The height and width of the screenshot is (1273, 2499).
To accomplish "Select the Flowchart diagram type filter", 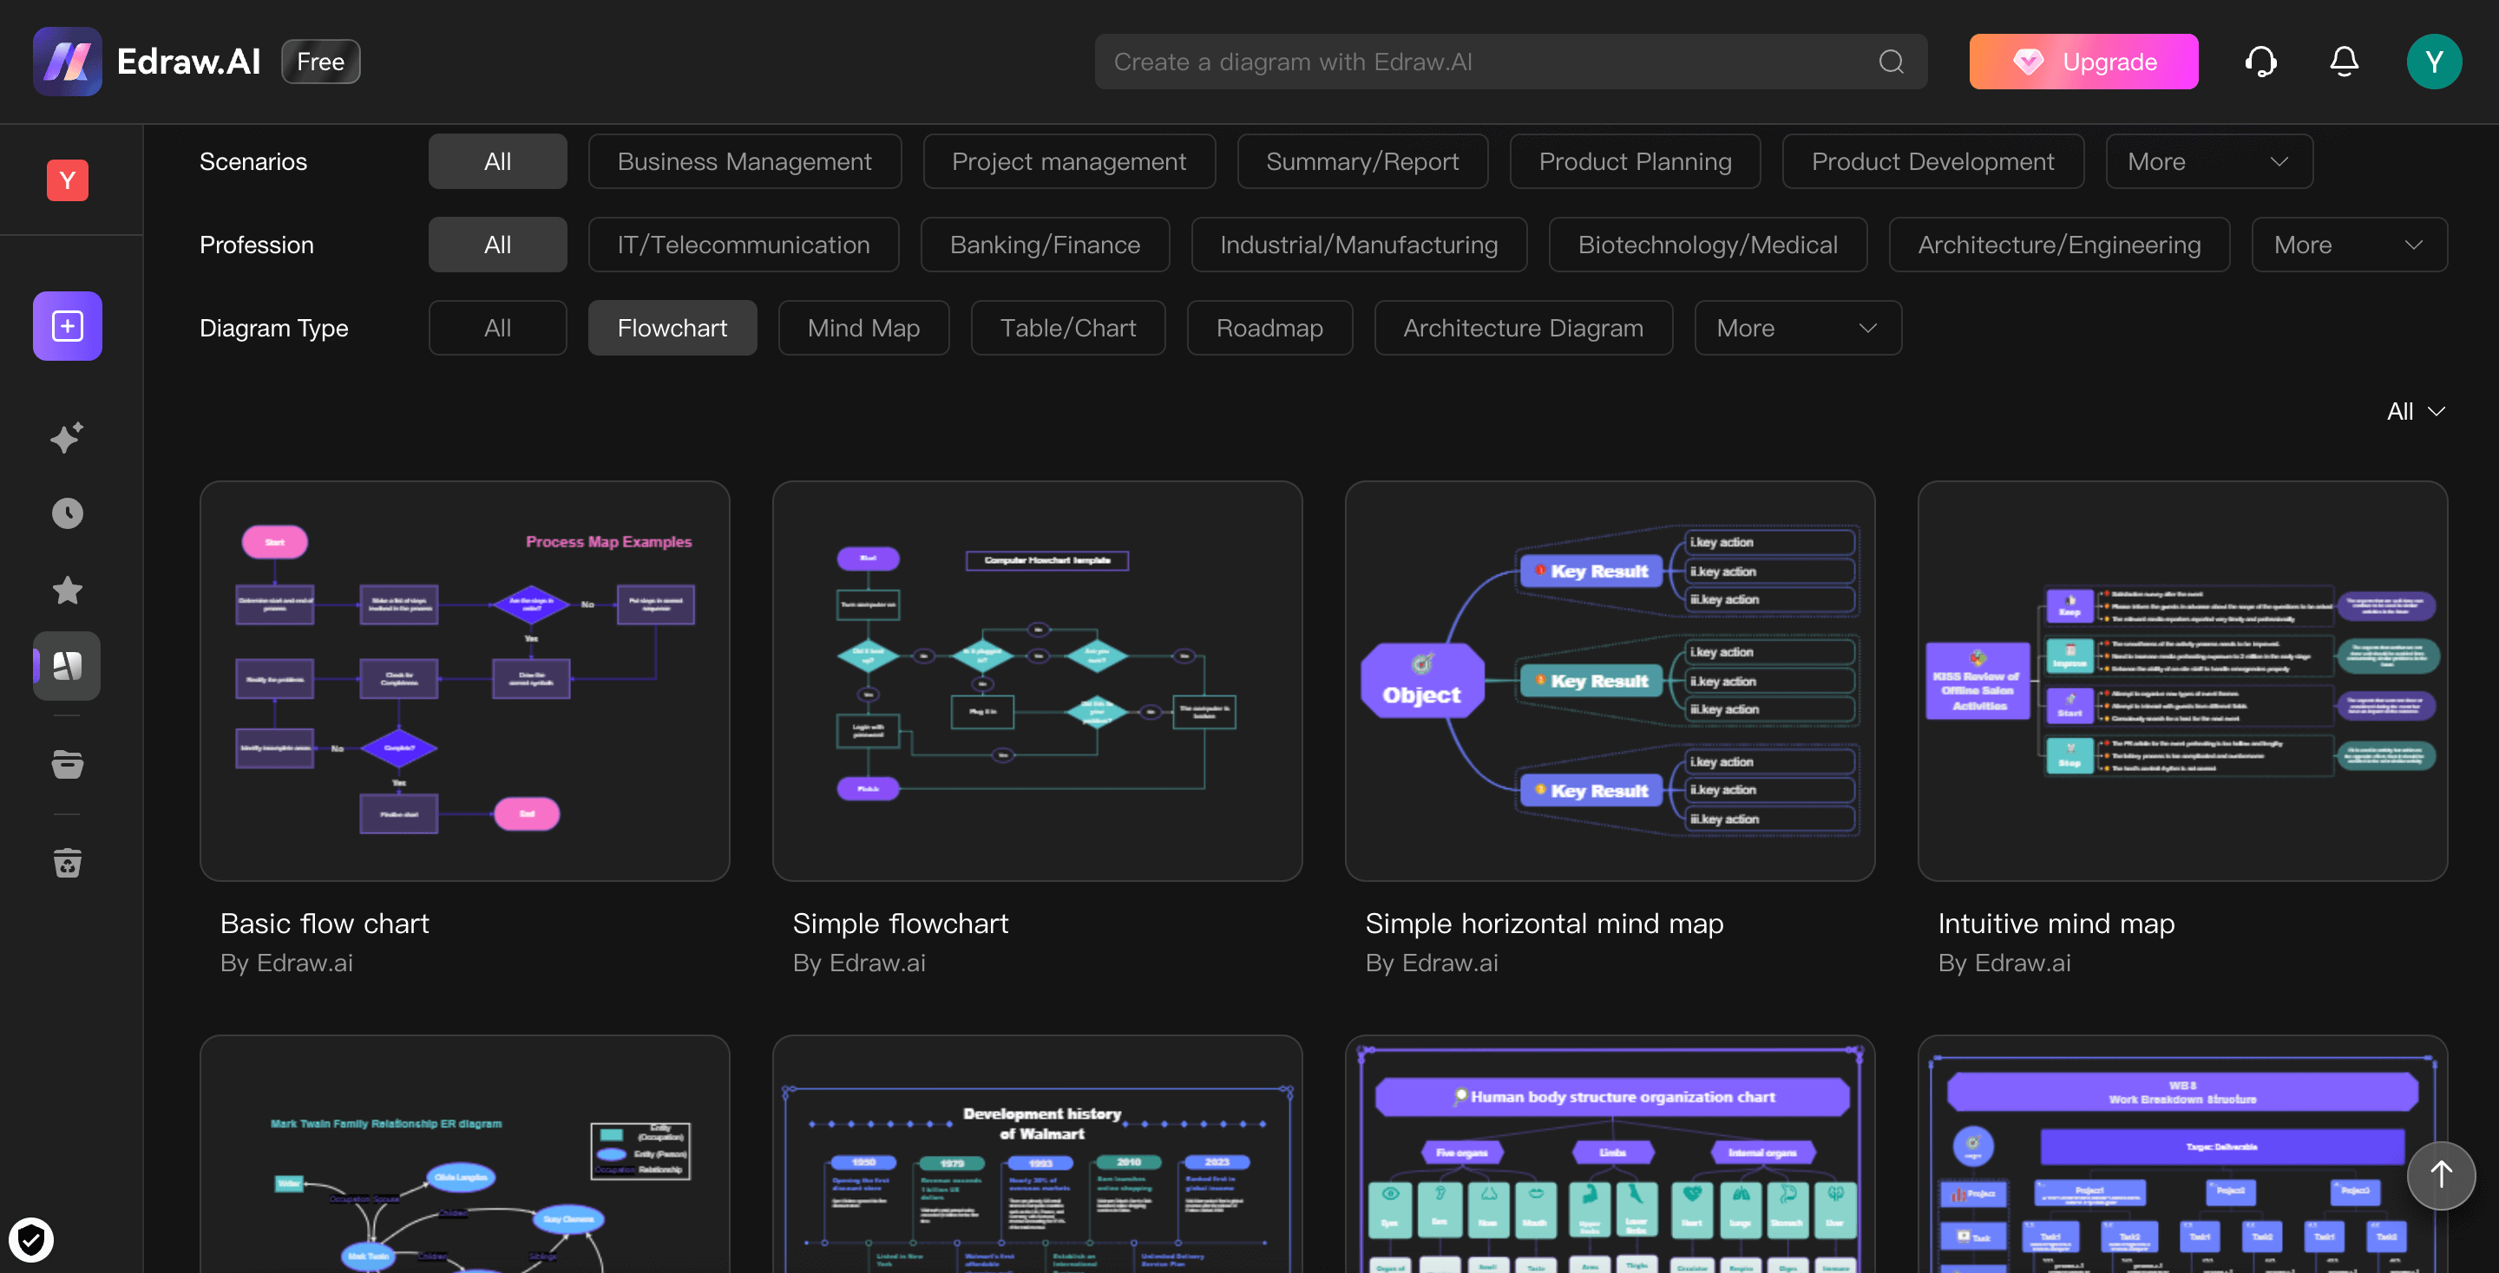I will 672,326.
